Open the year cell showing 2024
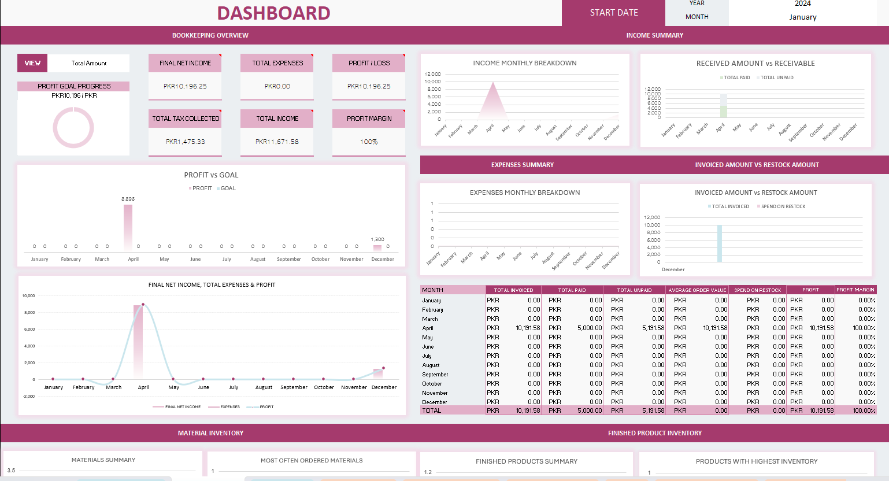Viewport: 889px width, 481px height. (802, 3)
